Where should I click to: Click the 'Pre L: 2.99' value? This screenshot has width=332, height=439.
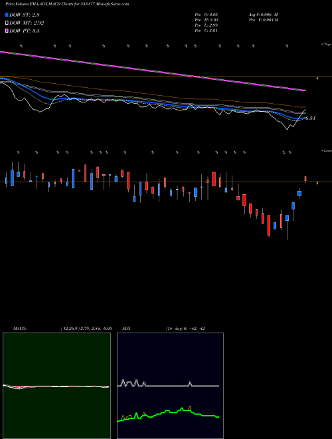click(x=207, y=25)
